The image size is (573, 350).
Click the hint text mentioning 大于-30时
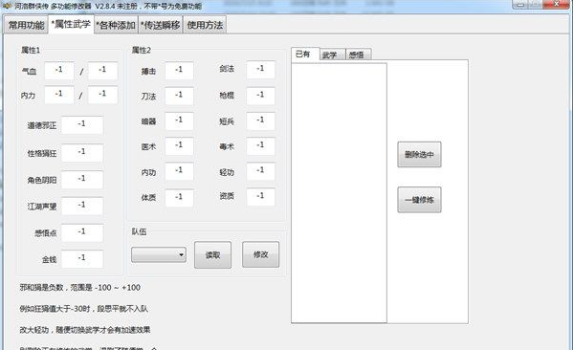click(83, 309)
